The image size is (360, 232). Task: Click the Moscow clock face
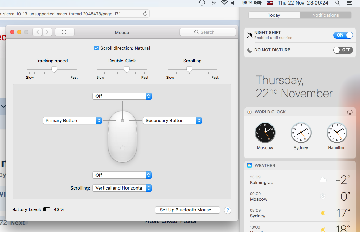click(265, 133)
